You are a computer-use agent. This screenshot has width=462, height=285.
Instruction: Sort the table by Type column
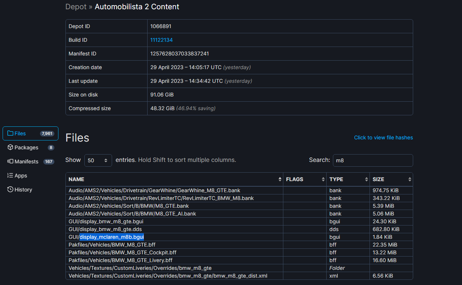348,179
